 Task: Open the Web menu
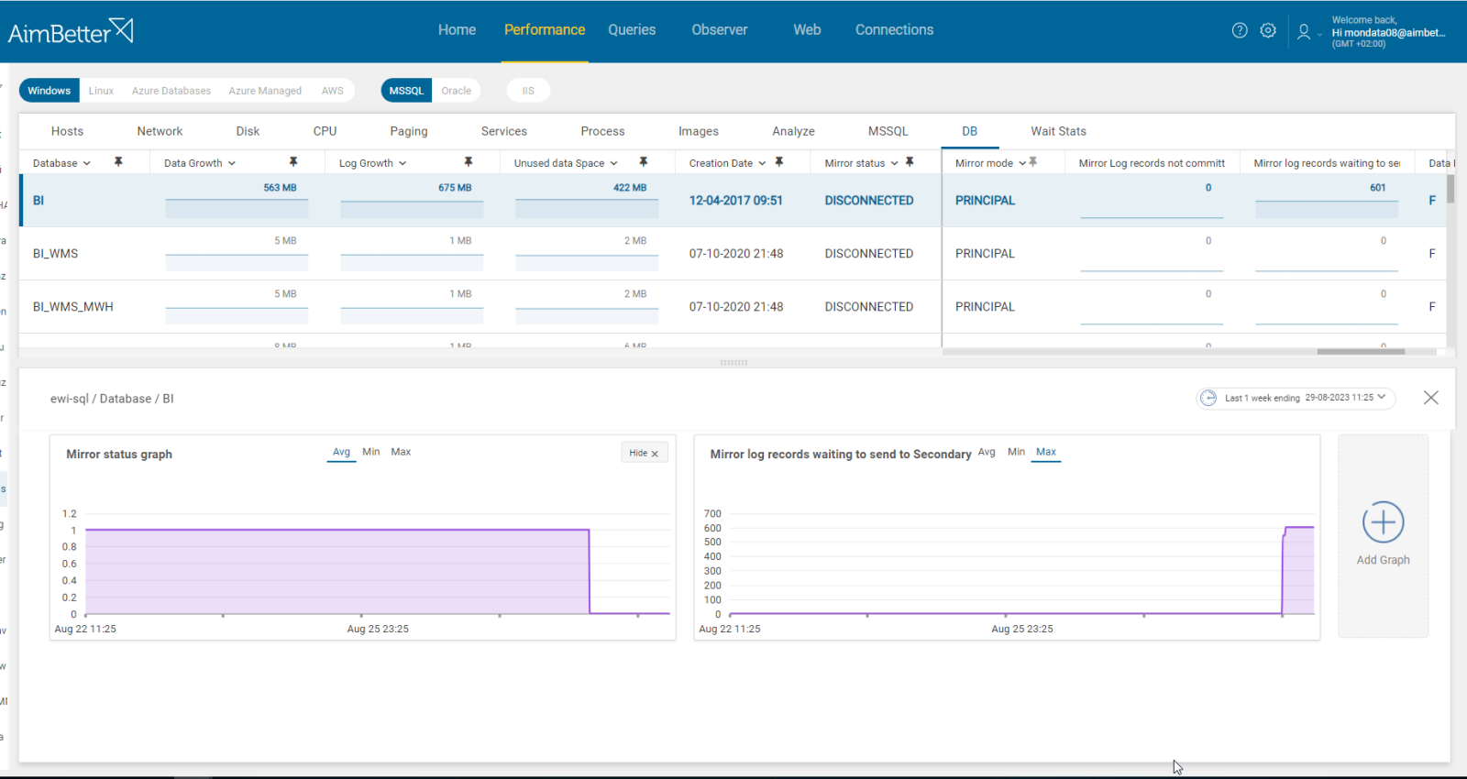click(807, 30)
